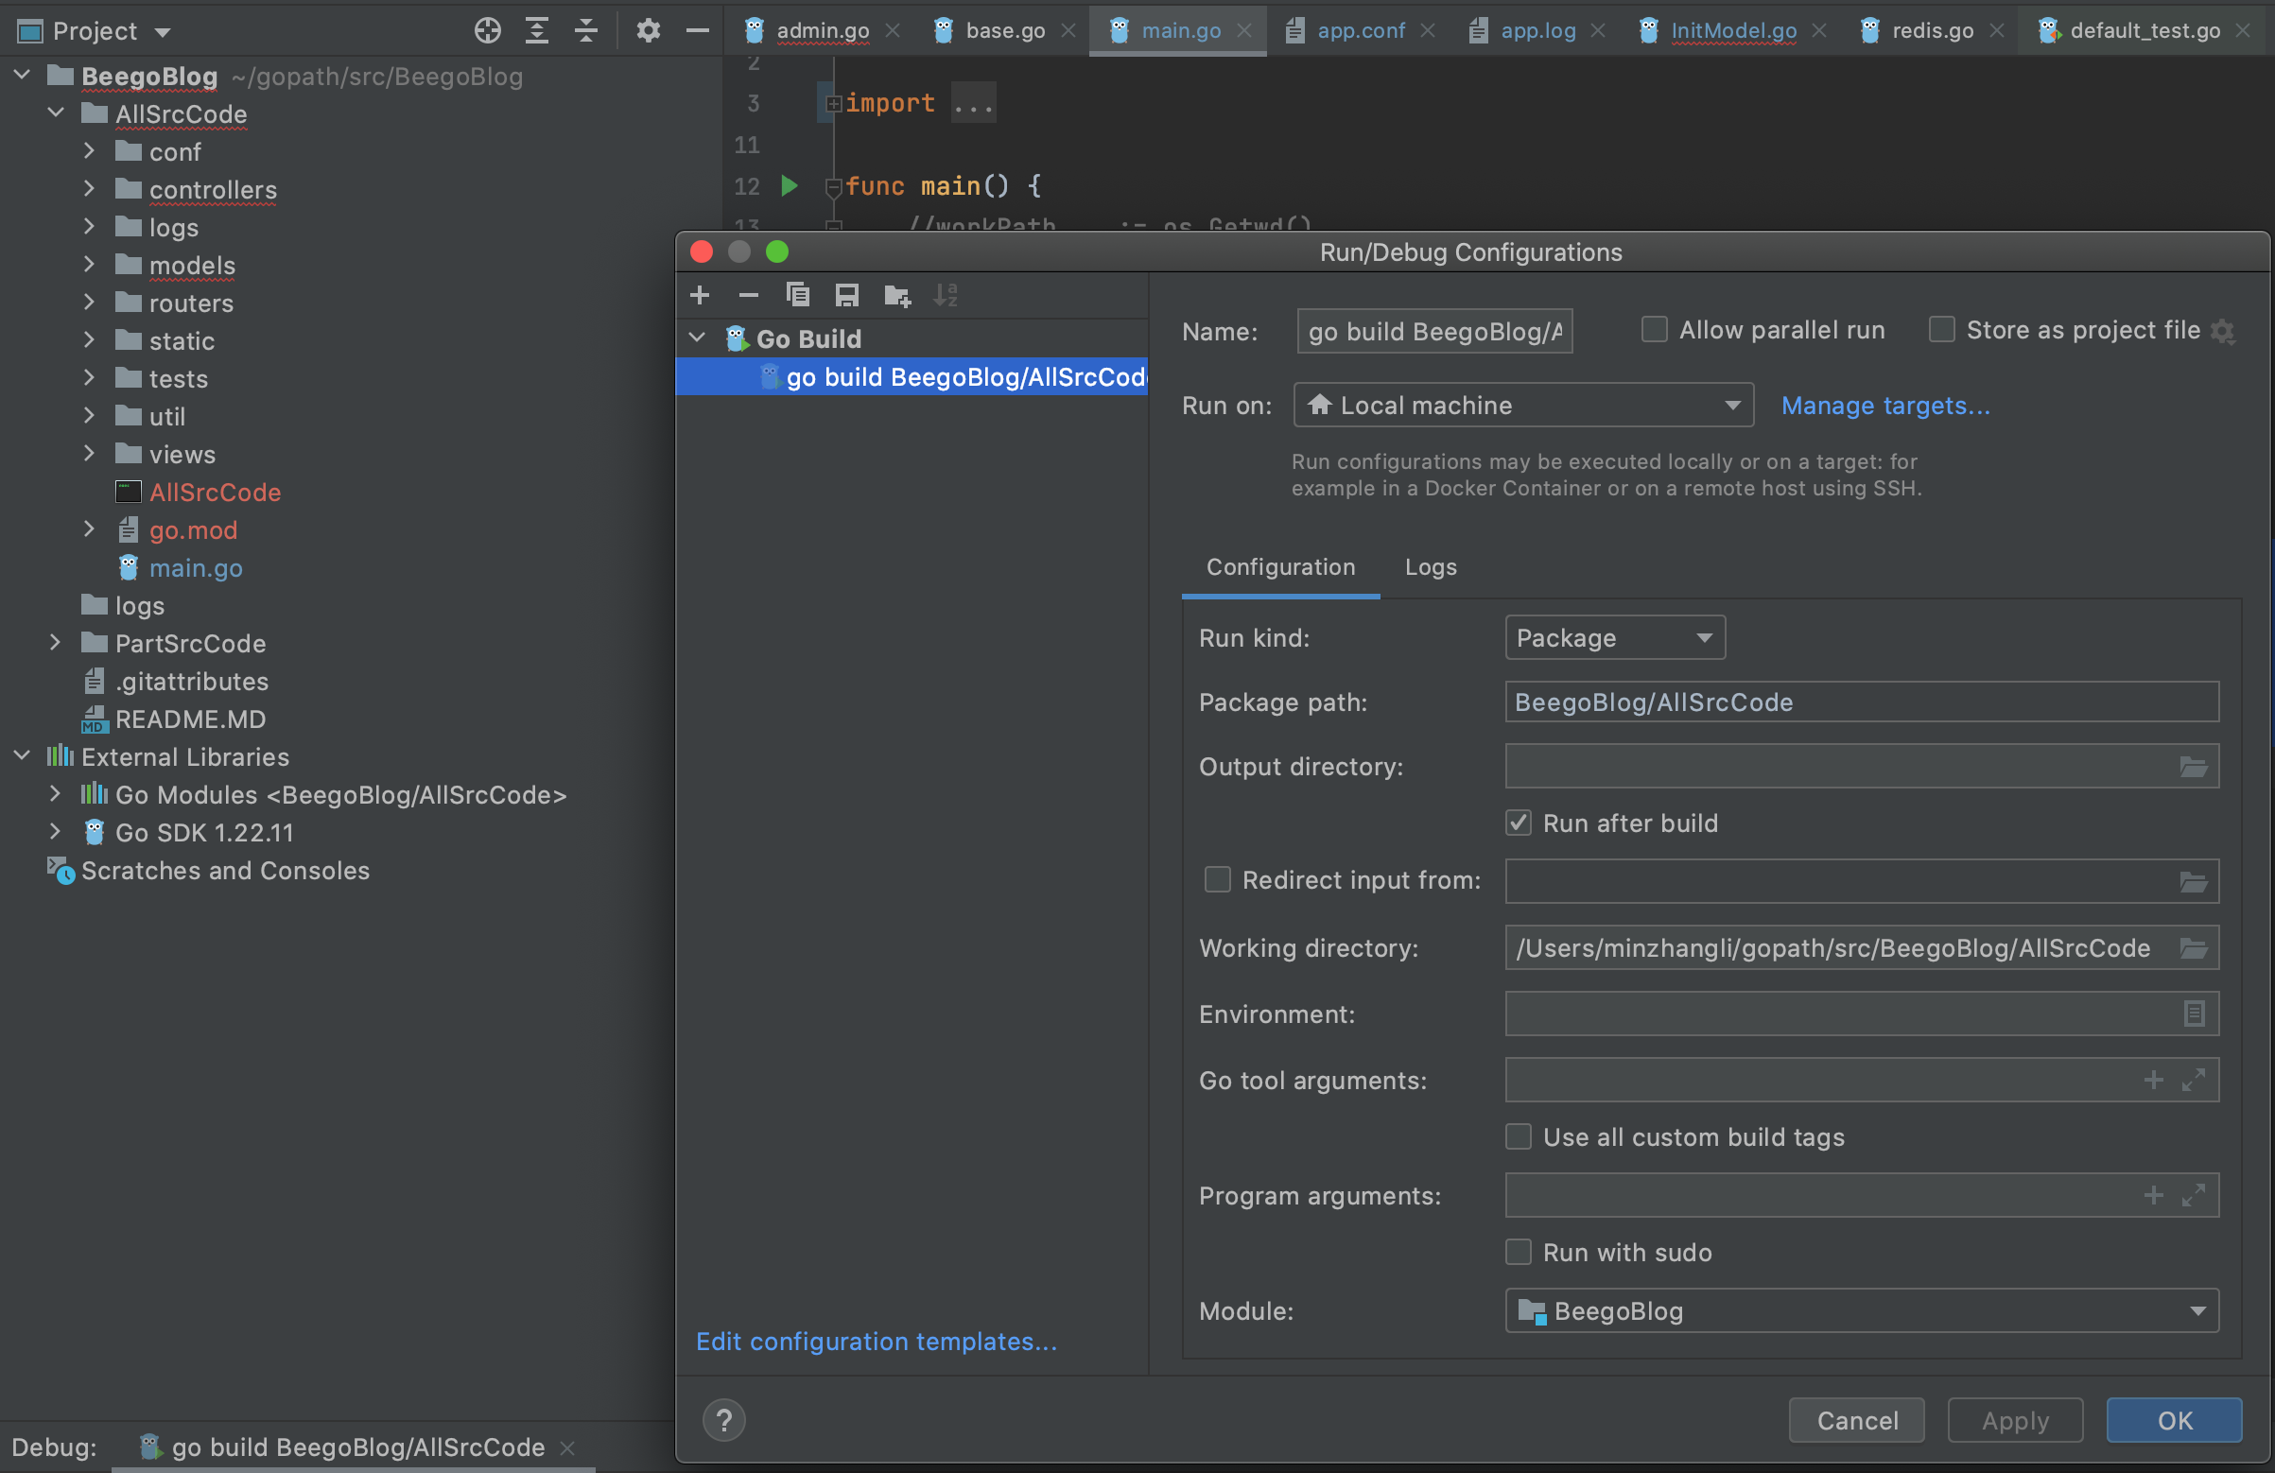Click locate file target icon in Project panel
Viewport: 2275px width, 1473px height.
488,30
